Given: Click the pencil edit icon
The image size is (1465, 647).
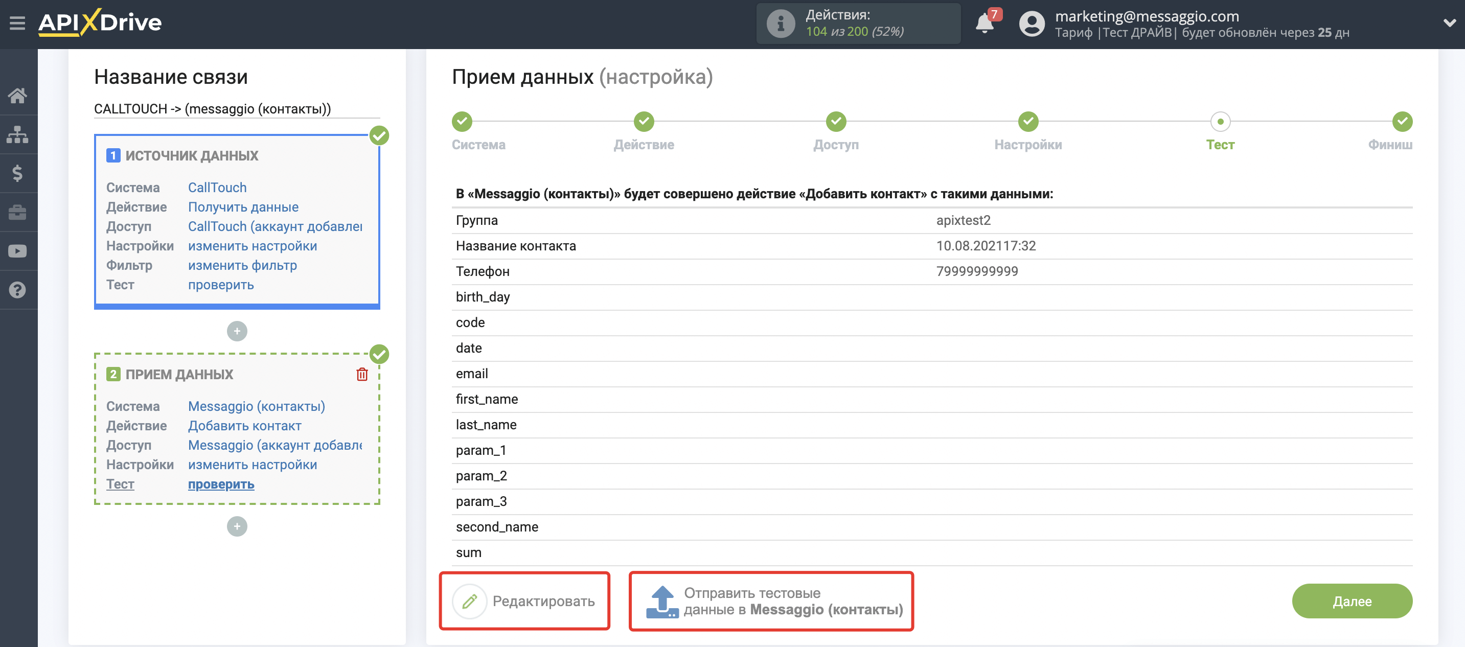Looking at the screenshot, I should pyautogui.click(x=470, y=602).
